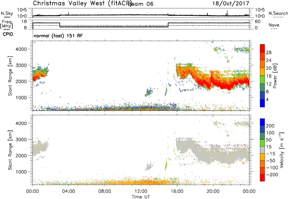Pick the light green segment of power colorbar
The height and width of the screenshot is (199, 288).
262,80
